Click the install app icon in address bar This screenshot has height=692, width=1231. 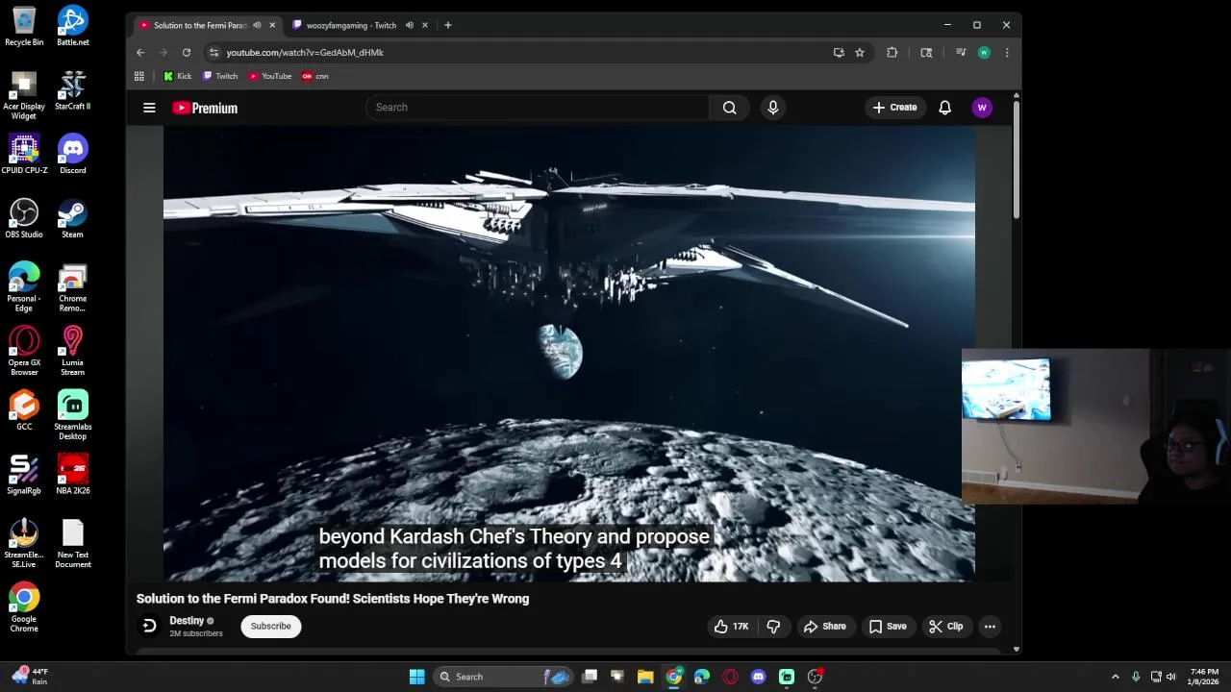click(839, 53)
